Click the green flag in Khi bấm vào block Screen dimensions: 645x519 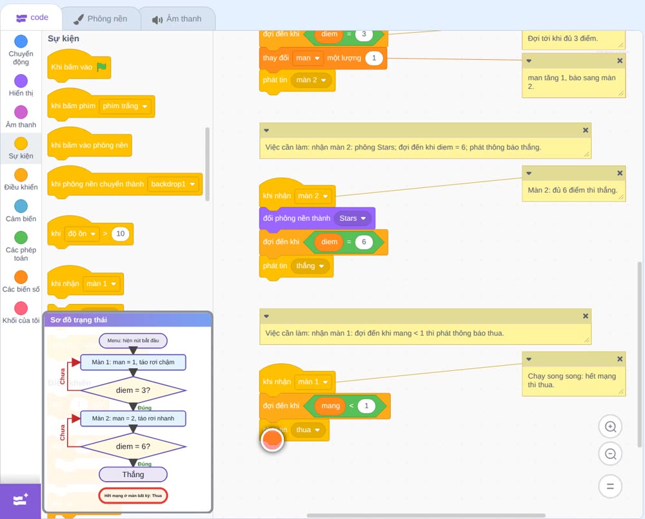point(101,67)
